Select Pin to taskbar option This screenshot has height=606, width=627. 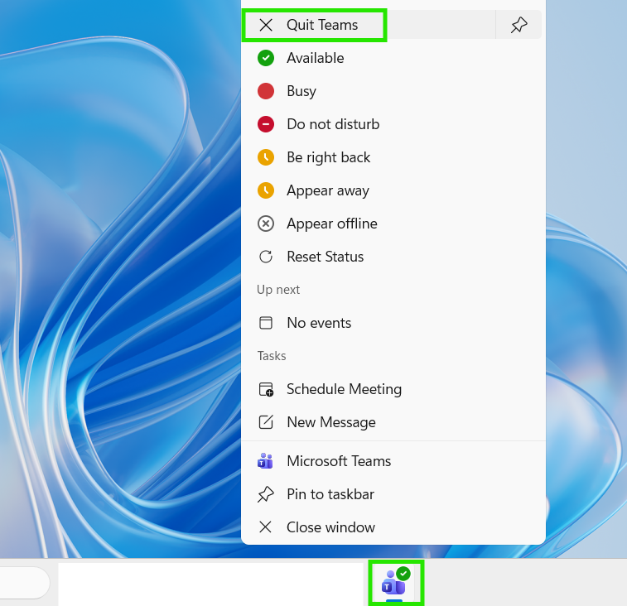pyautogui.click(x=393, y=494)
